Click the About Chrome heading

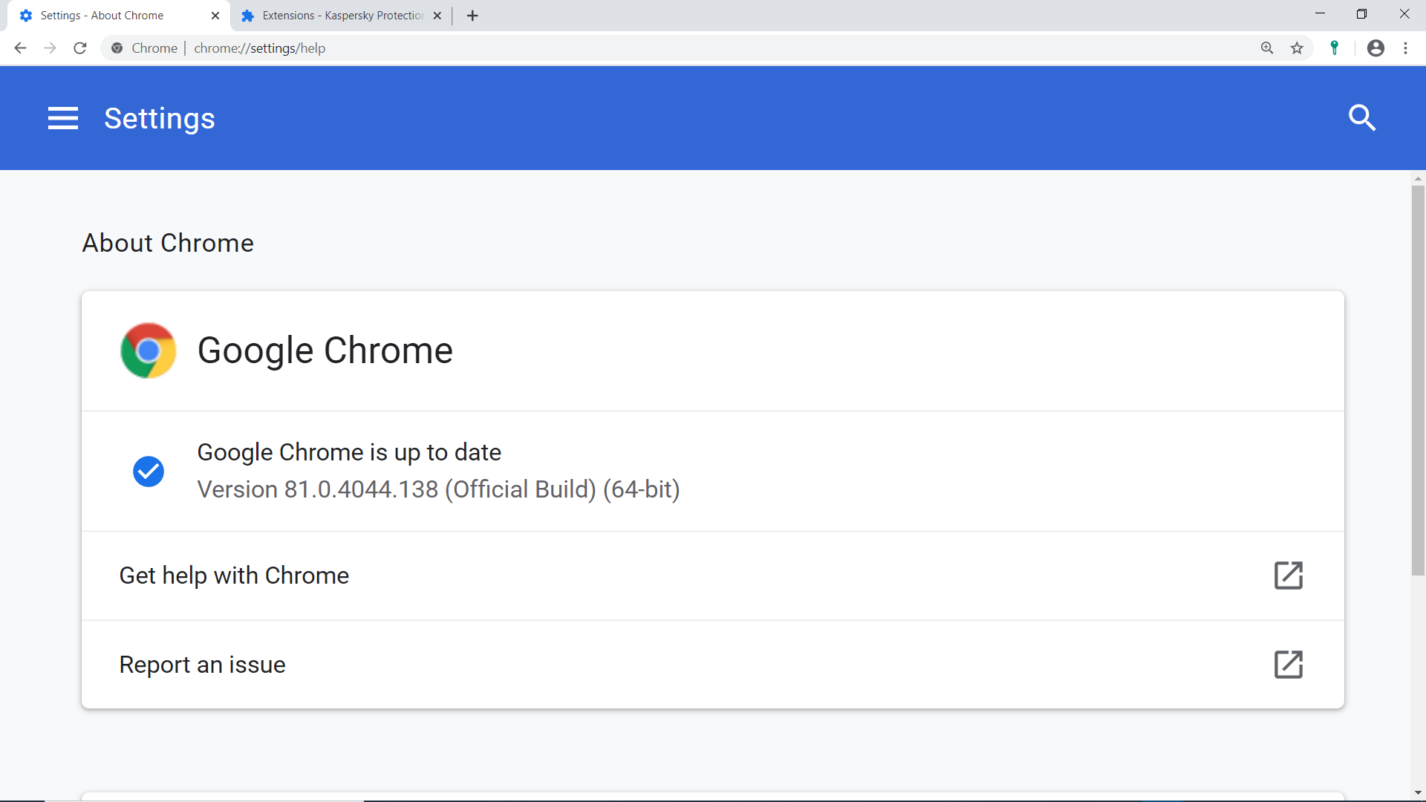pyautogui.click(x=168, y=243)
